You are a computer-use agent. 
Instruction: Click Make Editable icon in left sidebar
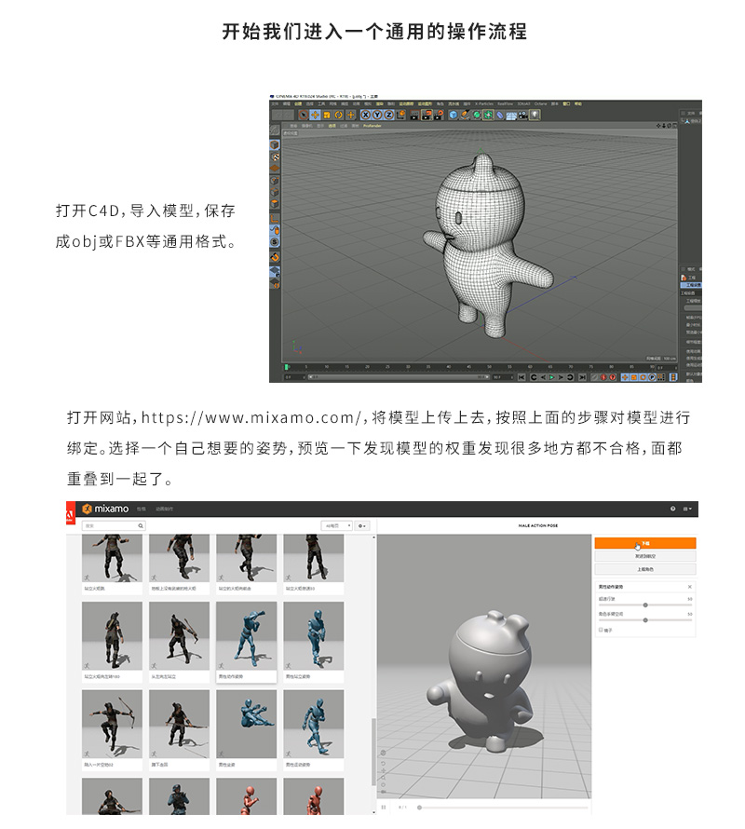click(275, 130)
